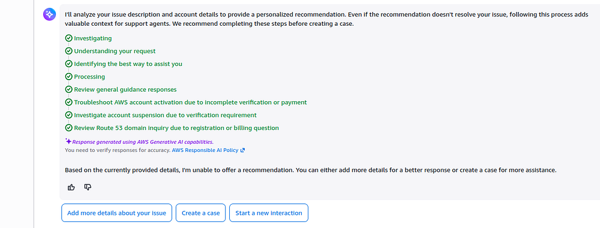The image size is (600, 228).
Task: Click the checkmark icon beside Investigating
Action: (69, 38)
